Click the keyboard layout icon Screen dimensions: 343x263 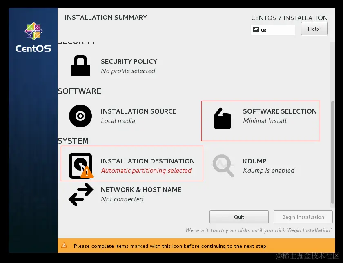point(256,30)
